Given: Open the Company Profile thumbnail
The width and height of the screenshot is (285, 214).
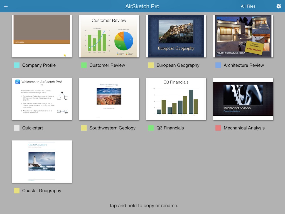Looking at the screenshot, I should [42, 36].
